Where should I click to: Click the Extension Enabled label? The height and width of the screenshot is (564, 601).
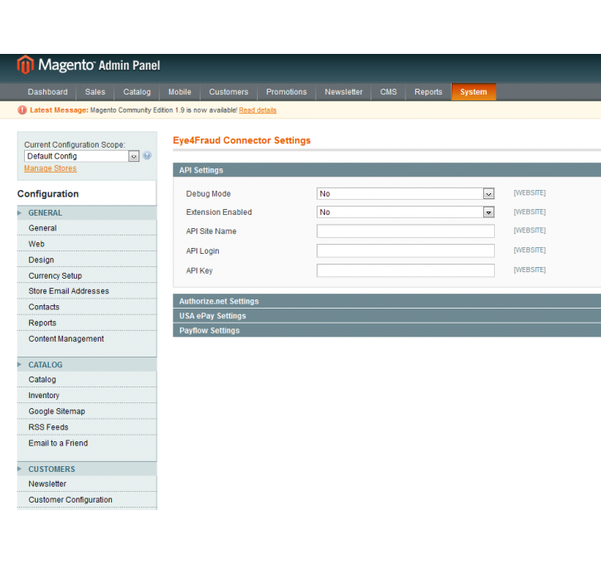[219, 212]
